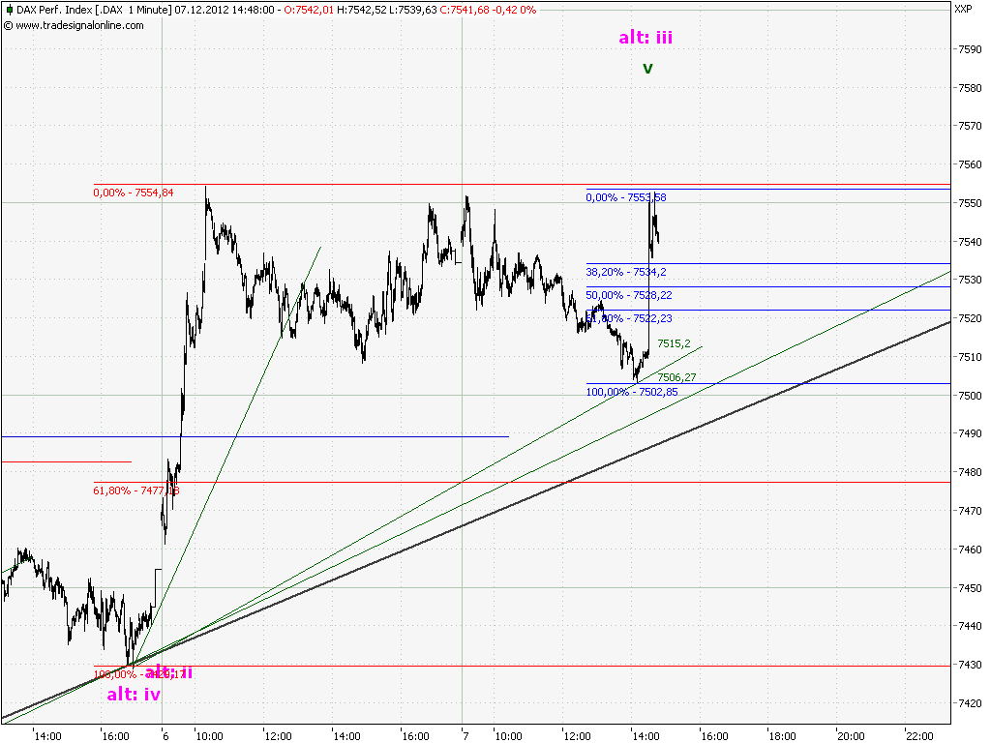
Task: Click the 7560 price axis label
Action: pos(970,164)
